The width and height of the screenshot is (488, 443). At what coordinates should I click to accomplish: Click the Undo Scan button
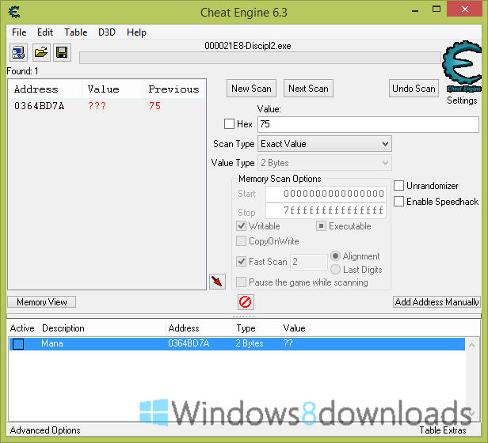click(414, 89)
